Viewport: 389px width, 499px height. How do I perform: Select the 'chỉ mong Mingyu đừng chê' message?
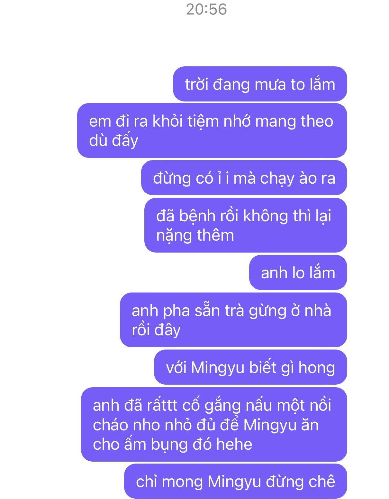click(x=236, y=481)
